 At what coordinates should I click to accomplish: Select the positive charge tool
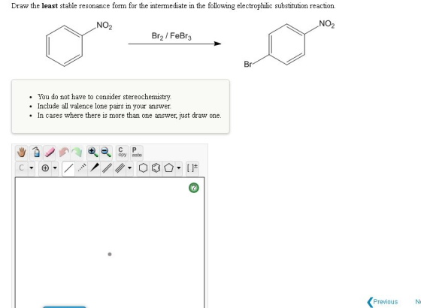pos(45,168)
